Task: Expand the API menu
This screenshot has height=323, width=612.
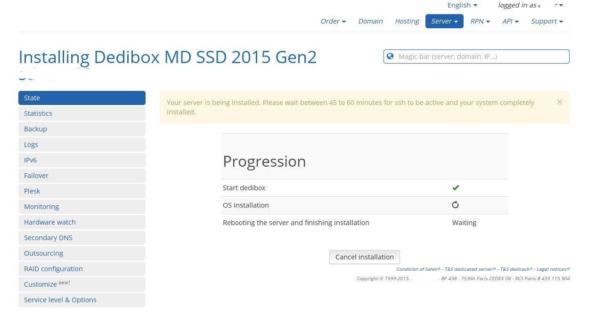Action: click(511, 21)
